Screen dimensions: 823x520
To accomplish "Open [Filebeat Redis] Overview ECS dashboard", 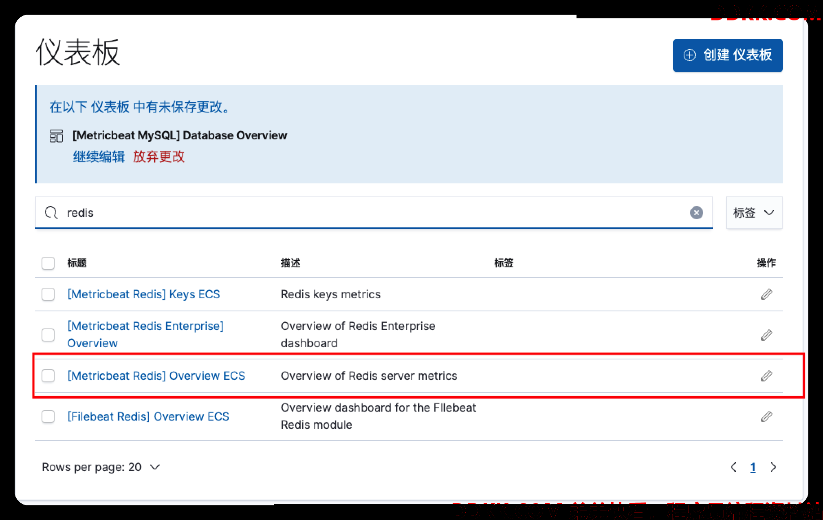I will point(148,416).
